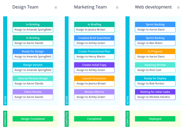Open the Design Team column menu icon
The image size is (183, 129).
click(56, 8)
